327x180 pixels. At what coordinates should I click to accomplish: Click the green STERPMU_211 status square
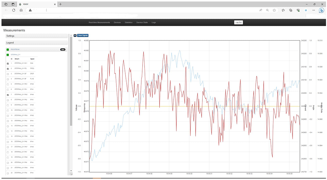[x=8, y=55]
